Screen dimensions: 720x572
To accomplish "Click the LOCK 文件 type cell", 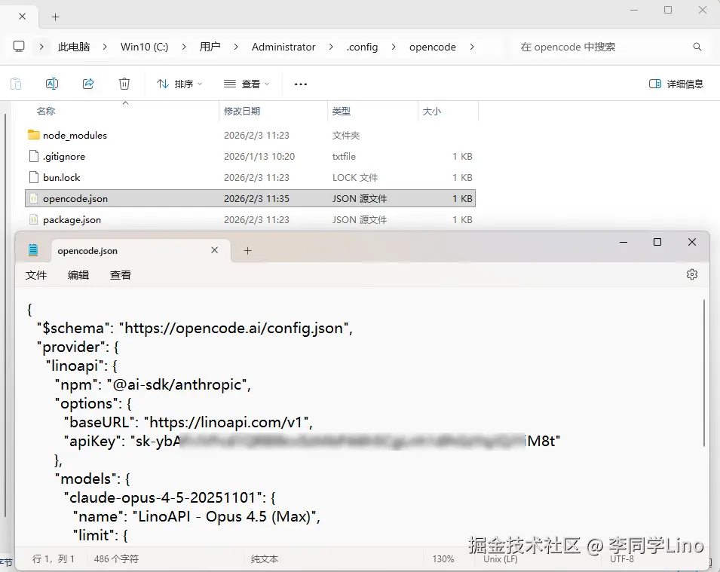I will 355,178.
